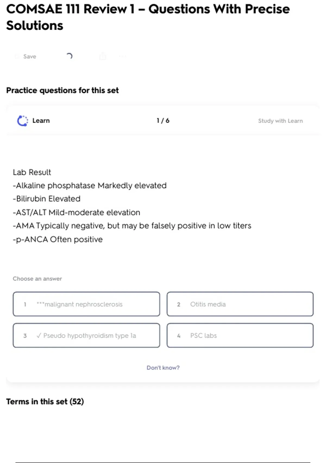This screenshot has width=326, height=463.
Task: Click the number 1 badge of first answer
Action: click(x=25, y=304)
